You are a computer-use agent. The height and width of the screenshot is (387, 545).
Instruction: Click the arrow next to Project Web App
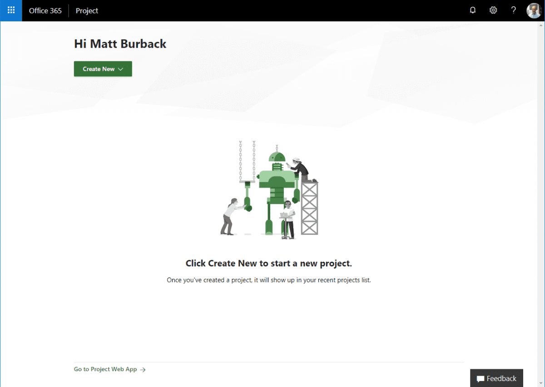(143, 369)
